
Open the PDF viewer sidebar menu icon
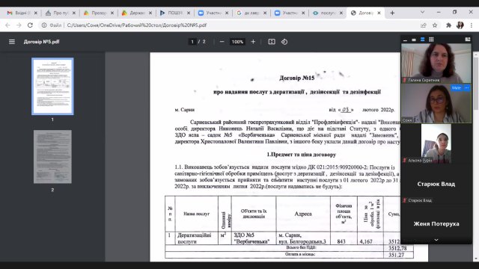[x=12, y=42]
